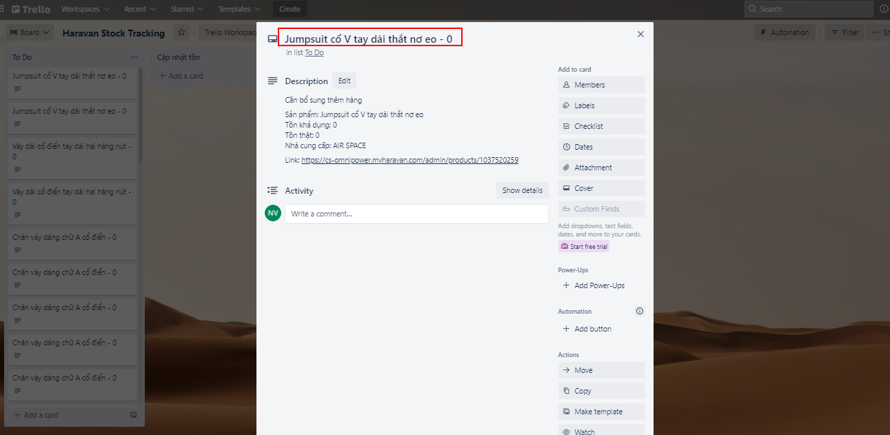Open Members in Add to card
The height and width of the screenshot is (435, 890).
(601, 85)
